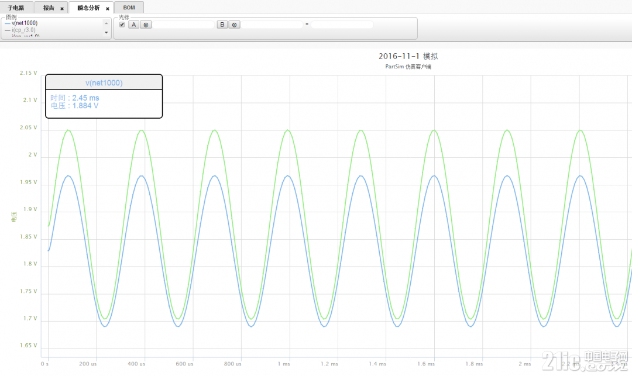Screen dimensions: 632x376
Task: Toggle the cursor enable checkbox
Action: click(122, 25)
